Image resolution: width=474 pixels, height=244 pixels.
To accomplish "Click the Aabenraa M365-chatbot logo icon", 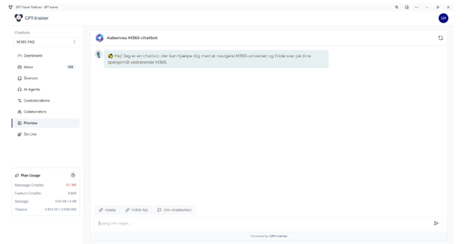I will (x=99, y=38).
